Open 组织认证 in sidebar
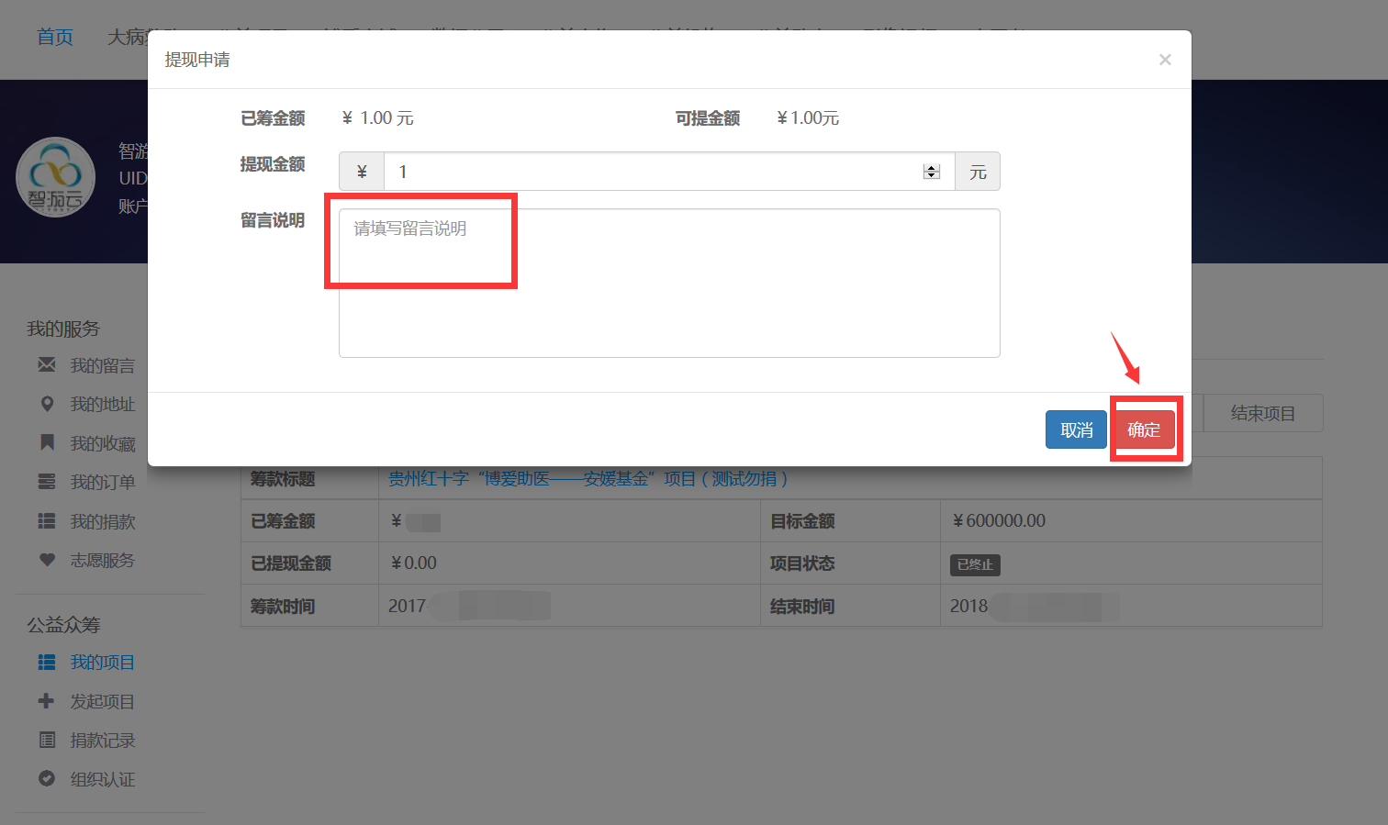The image size is (1388, 825). point(102,779)
